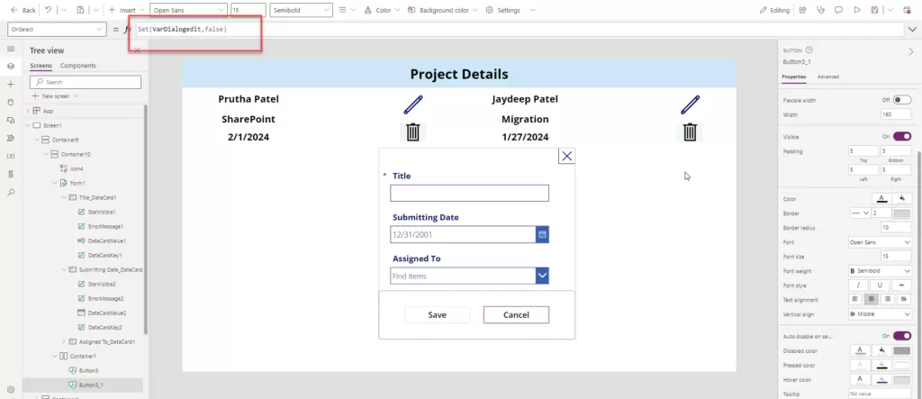Click the Title text input field

tap(469, 193)
